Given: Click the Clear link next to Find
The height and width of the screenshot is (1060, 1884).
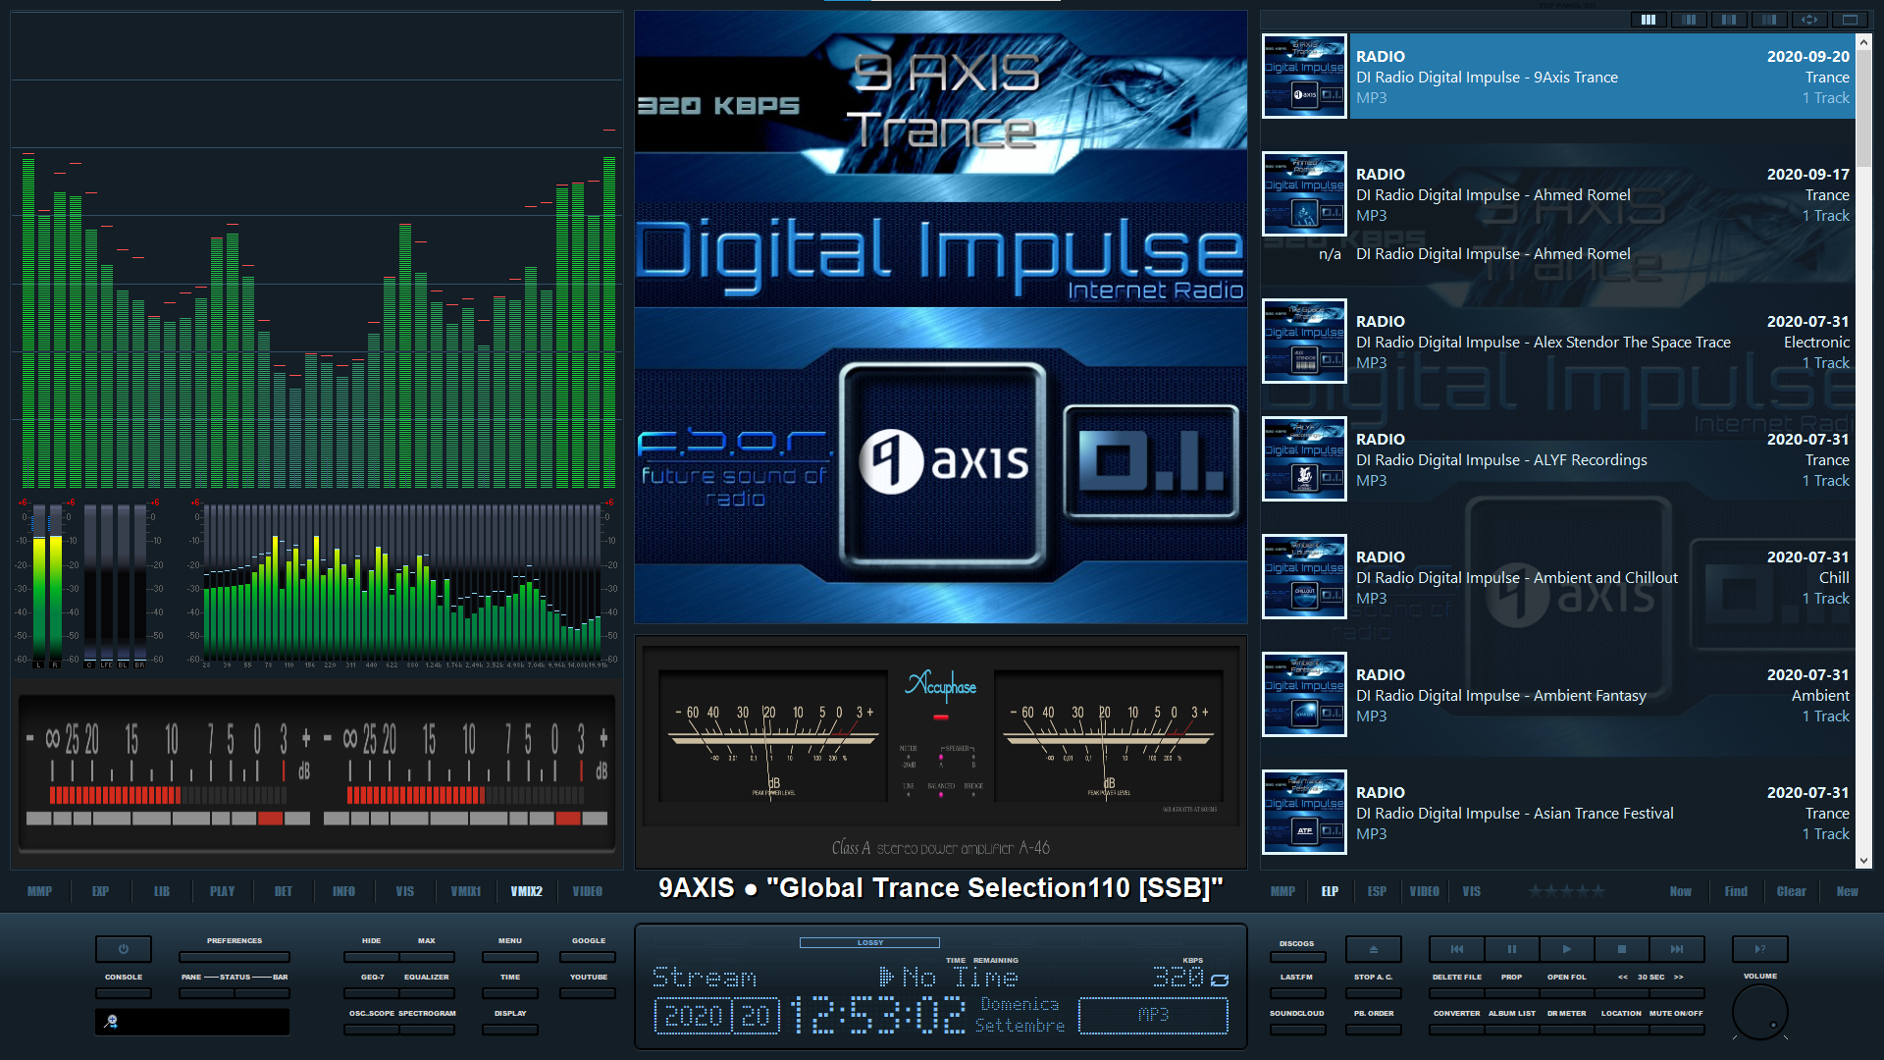Looking at the screenshot, I should [1791, 891].
